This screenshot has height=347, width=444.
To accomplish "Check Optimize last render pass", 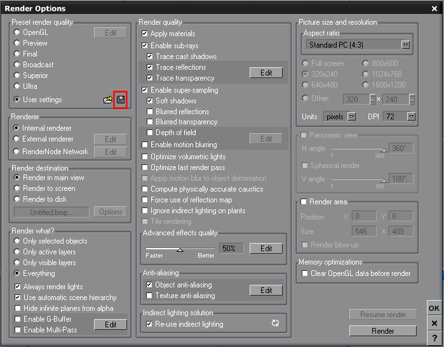I will 144,167.
